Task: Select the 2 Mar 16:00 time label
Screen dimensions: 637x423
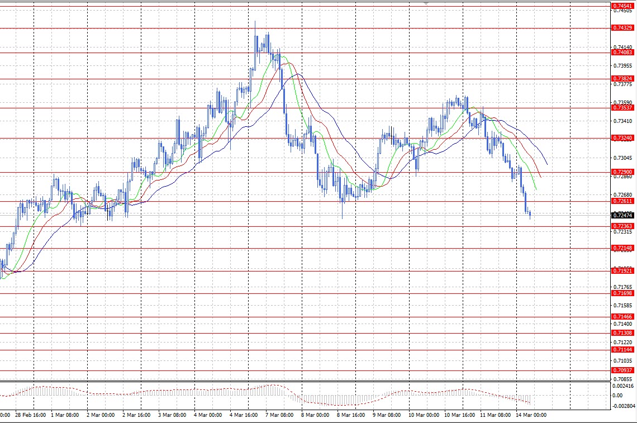Action: tap(136, 415)
